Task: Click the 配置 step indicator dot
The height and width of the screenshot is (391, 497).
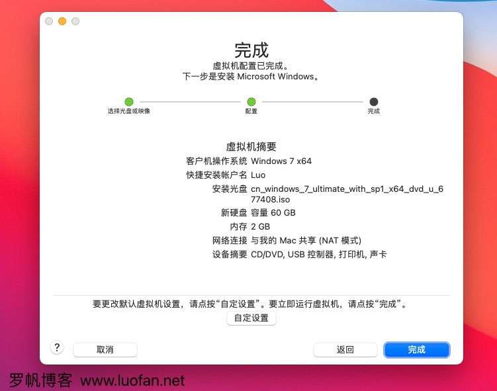Action: 251,102
